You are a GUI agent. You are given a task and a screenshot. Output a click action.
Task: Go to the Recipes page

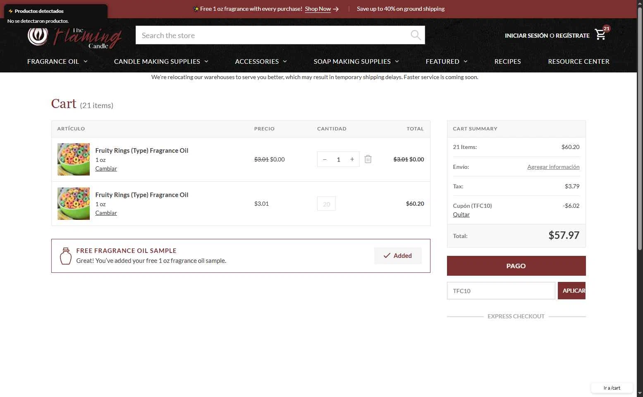point(507,61)
